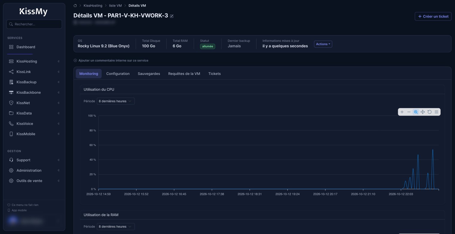455x234 pixels.
Task: Click the KissLink share icon
Action: click(x=11, y=72)
